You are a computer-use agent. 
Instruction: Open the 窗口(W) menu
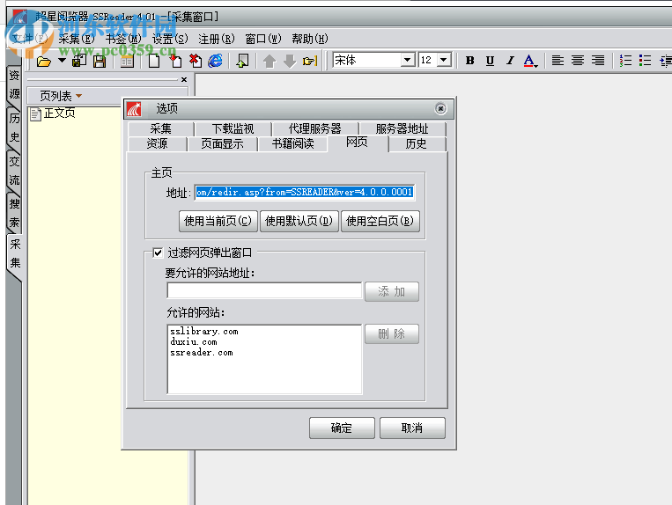263,39
